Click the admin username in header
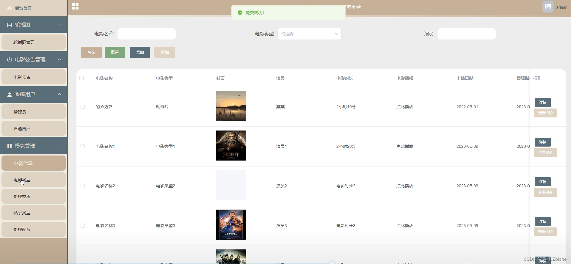The height and width of the screenshot is (264, 571). 561,7
